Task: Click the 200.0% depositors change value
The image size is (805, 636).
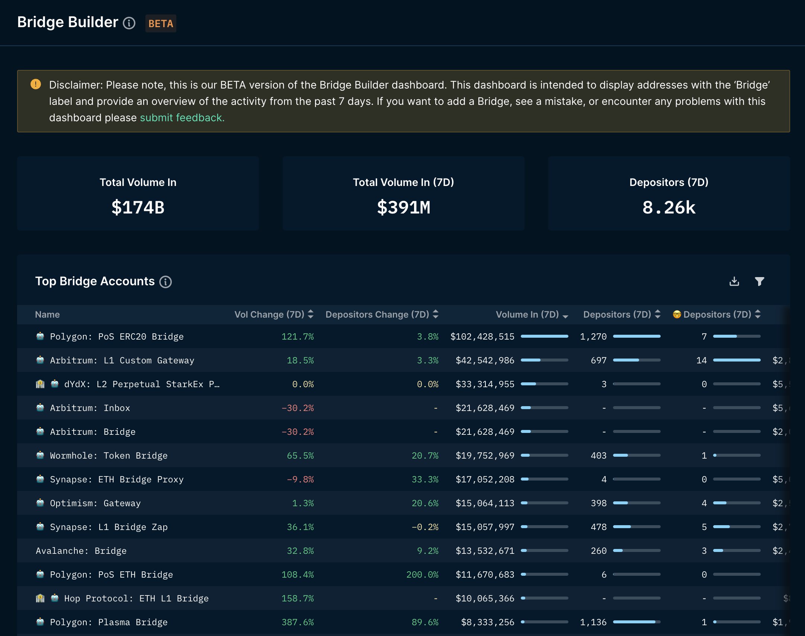Action: (x=422, y=575)
